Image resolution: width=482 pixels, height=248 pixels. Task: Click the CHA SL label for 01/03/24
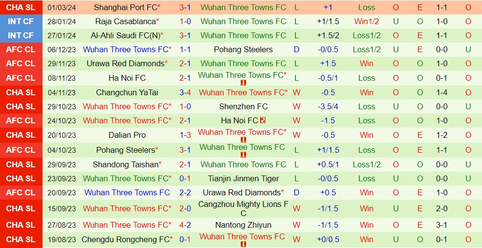click(x=21, y=7)
